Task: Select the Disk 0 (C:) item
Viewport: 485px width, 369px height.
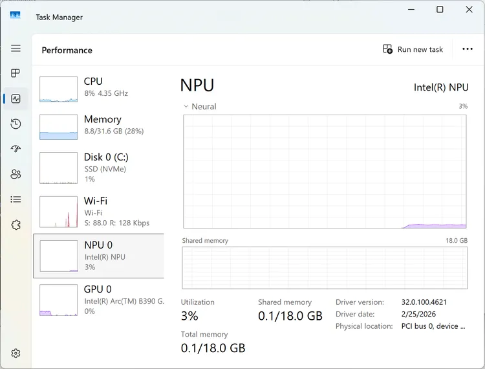Action: click(x=99, y=168)
